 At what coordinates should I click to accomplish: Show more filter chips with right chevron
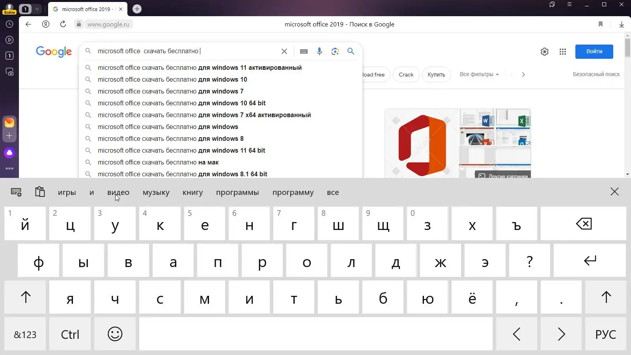pos(523,74)
